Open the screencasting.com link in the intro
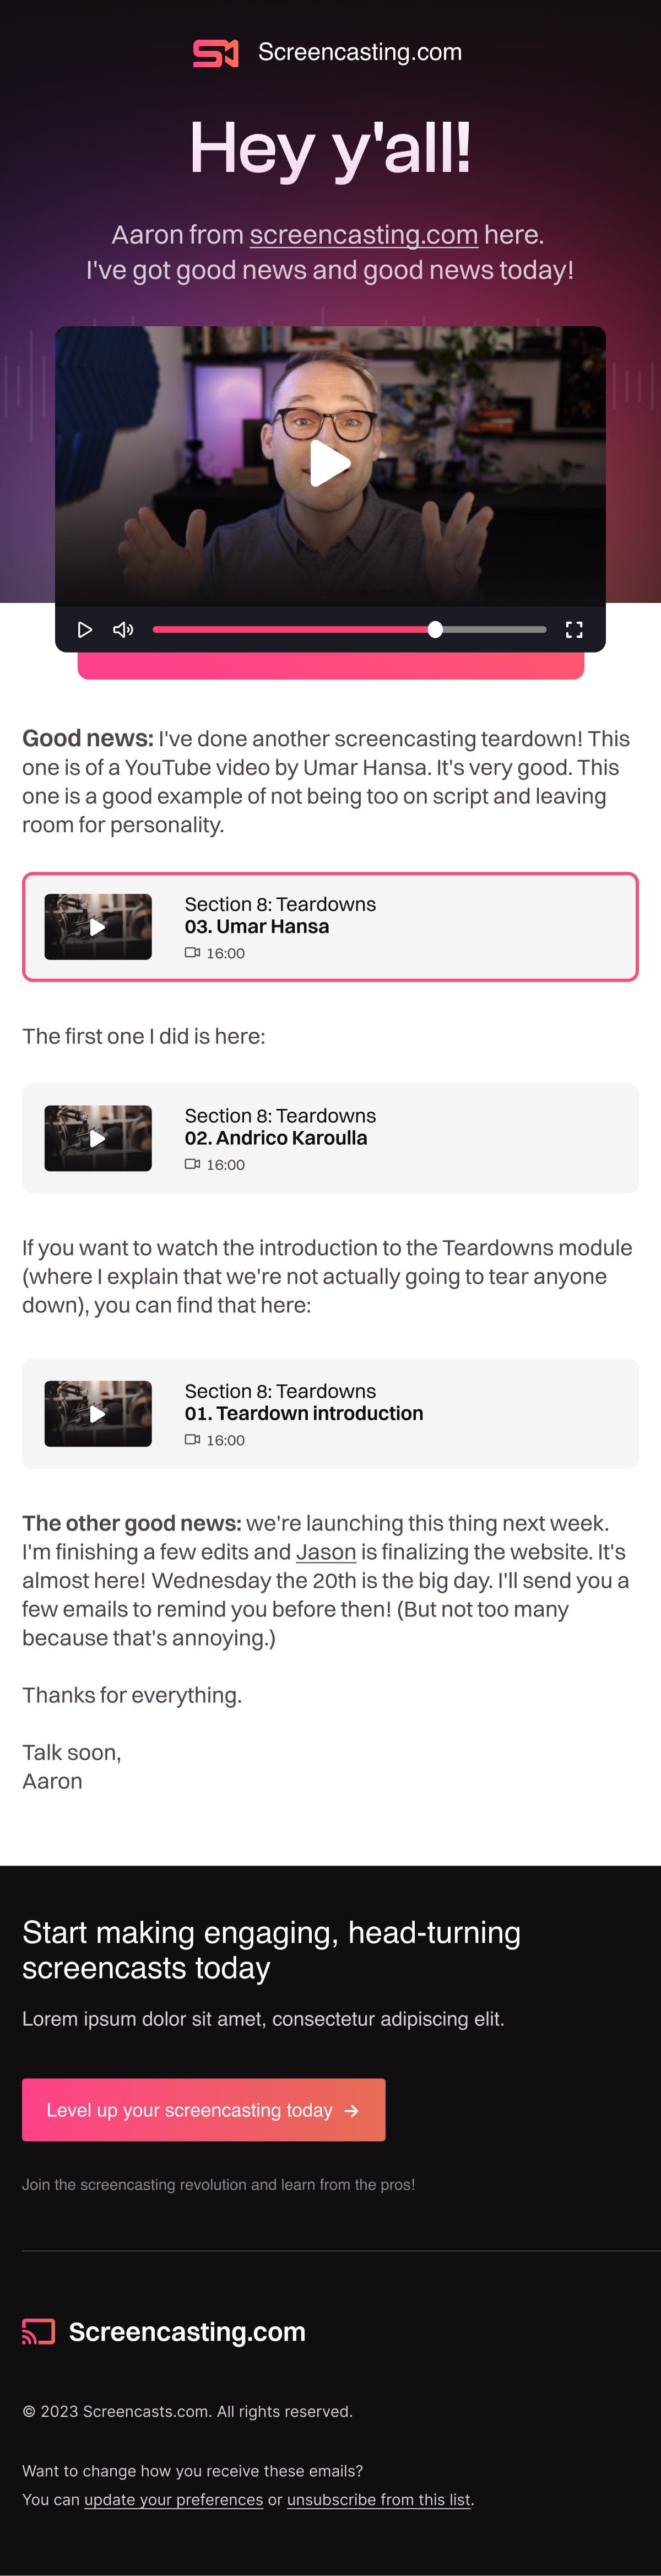661x2576 pixels. [363, 235]
